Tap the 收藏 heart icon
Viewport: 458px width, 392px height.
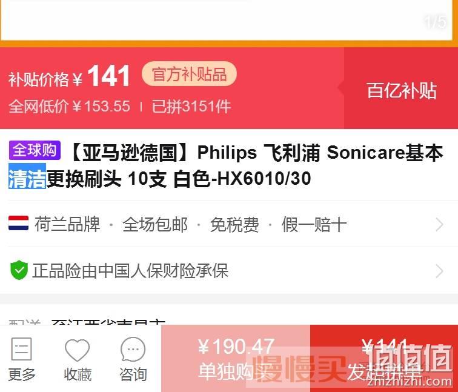pyautogui.click(x=77, y=350)
